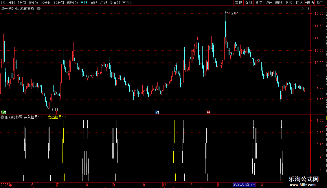327x188 pixels.
Task: Select the 60分钟 period
Action: point(72,3)
